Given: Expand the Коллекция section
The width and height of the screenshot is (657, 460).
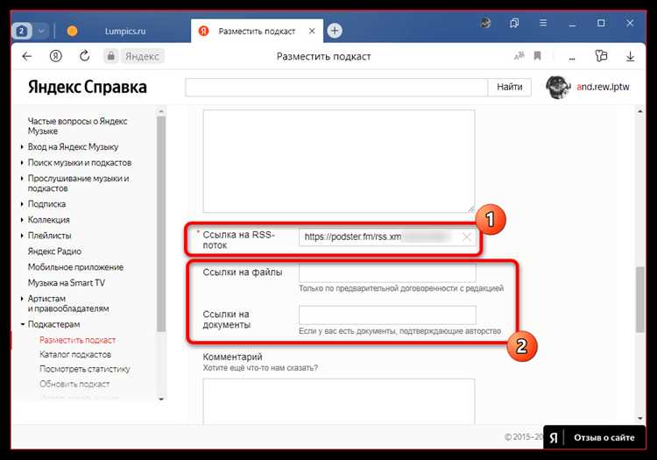Looking at the screenshot, I should [x=48, y=220].
